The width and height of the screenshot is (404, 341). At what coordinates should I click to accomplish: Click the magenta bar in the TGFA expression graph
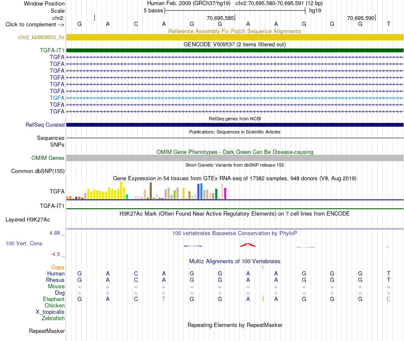(x=225, y=193)
